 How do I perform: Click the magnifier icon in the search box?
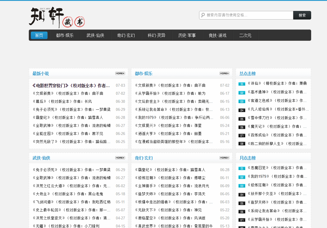pyautogui.click(x=203, y=15)
